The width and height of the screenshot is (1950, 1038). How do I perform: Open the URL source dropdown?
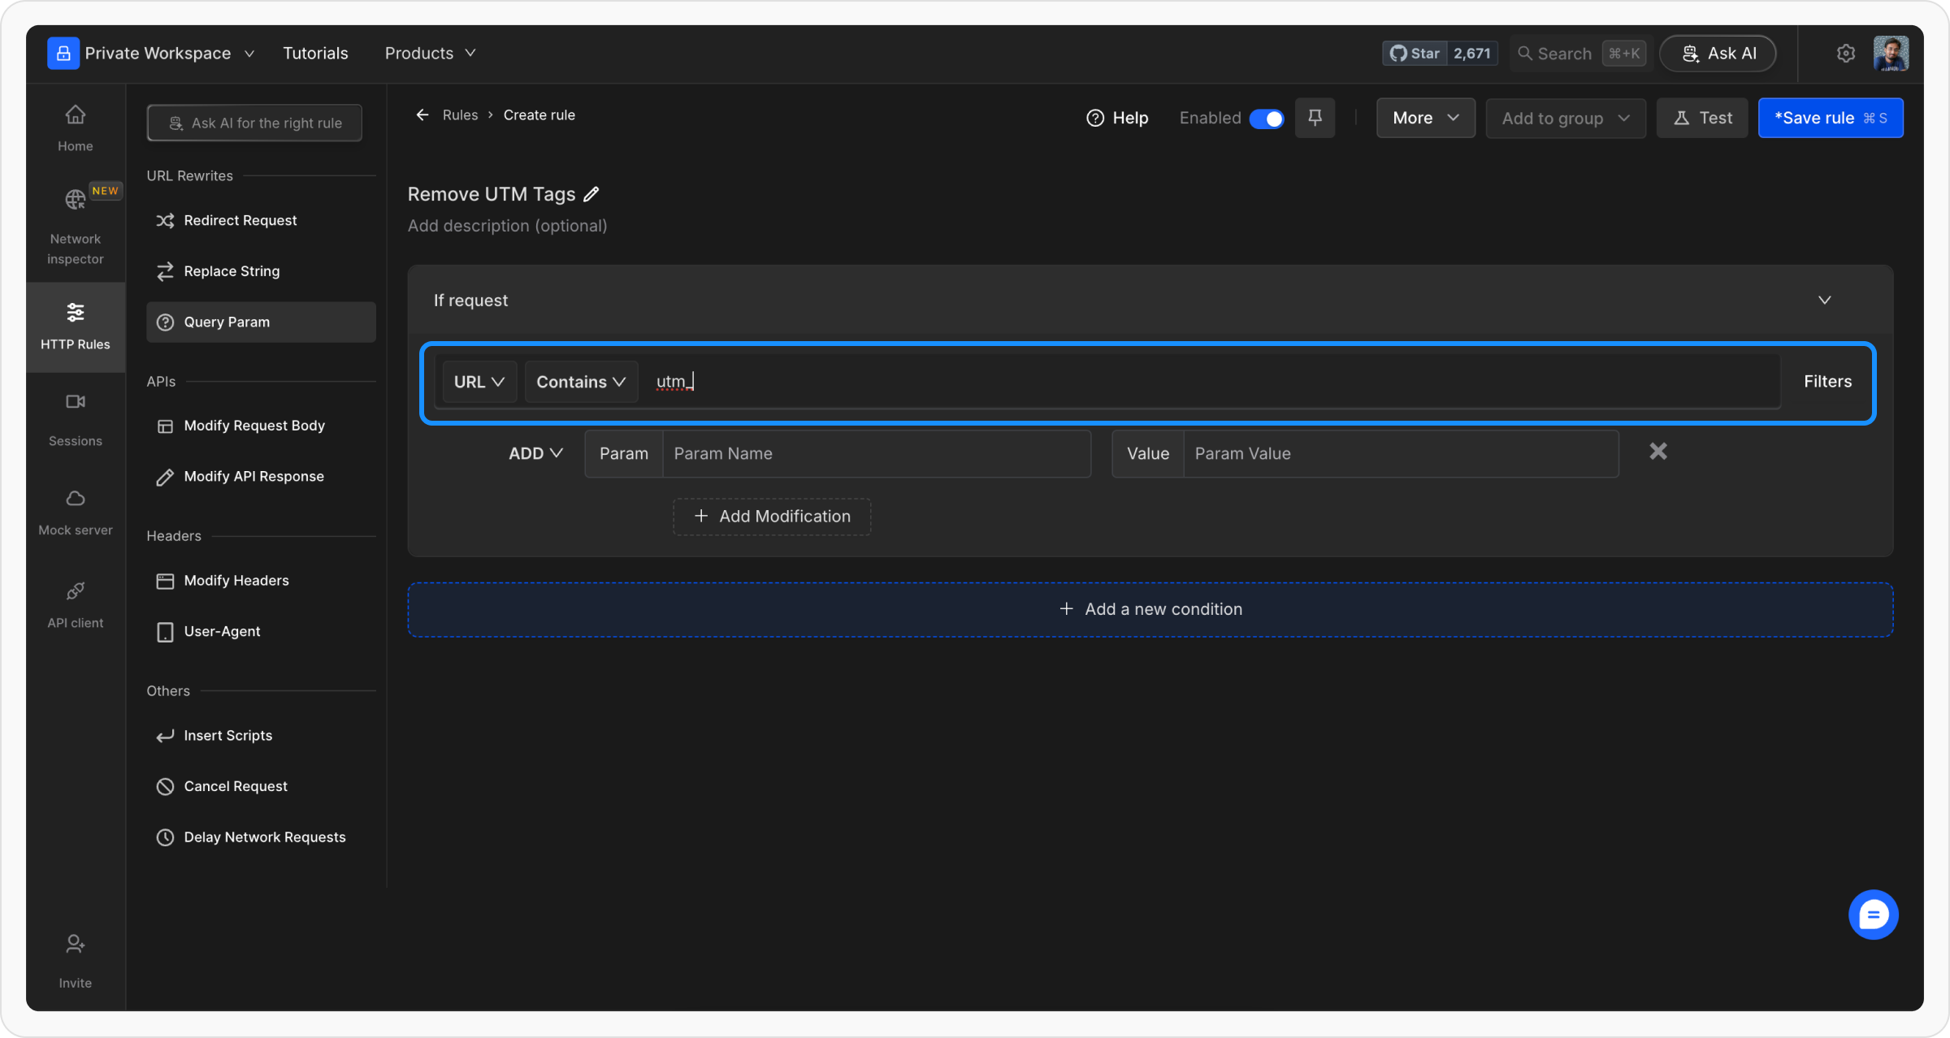pos(479,382)
